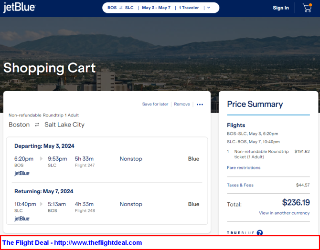Click the jetBlue logo under the returning flight
This screenshot has height=250, width=320.
tap(22, 219)
